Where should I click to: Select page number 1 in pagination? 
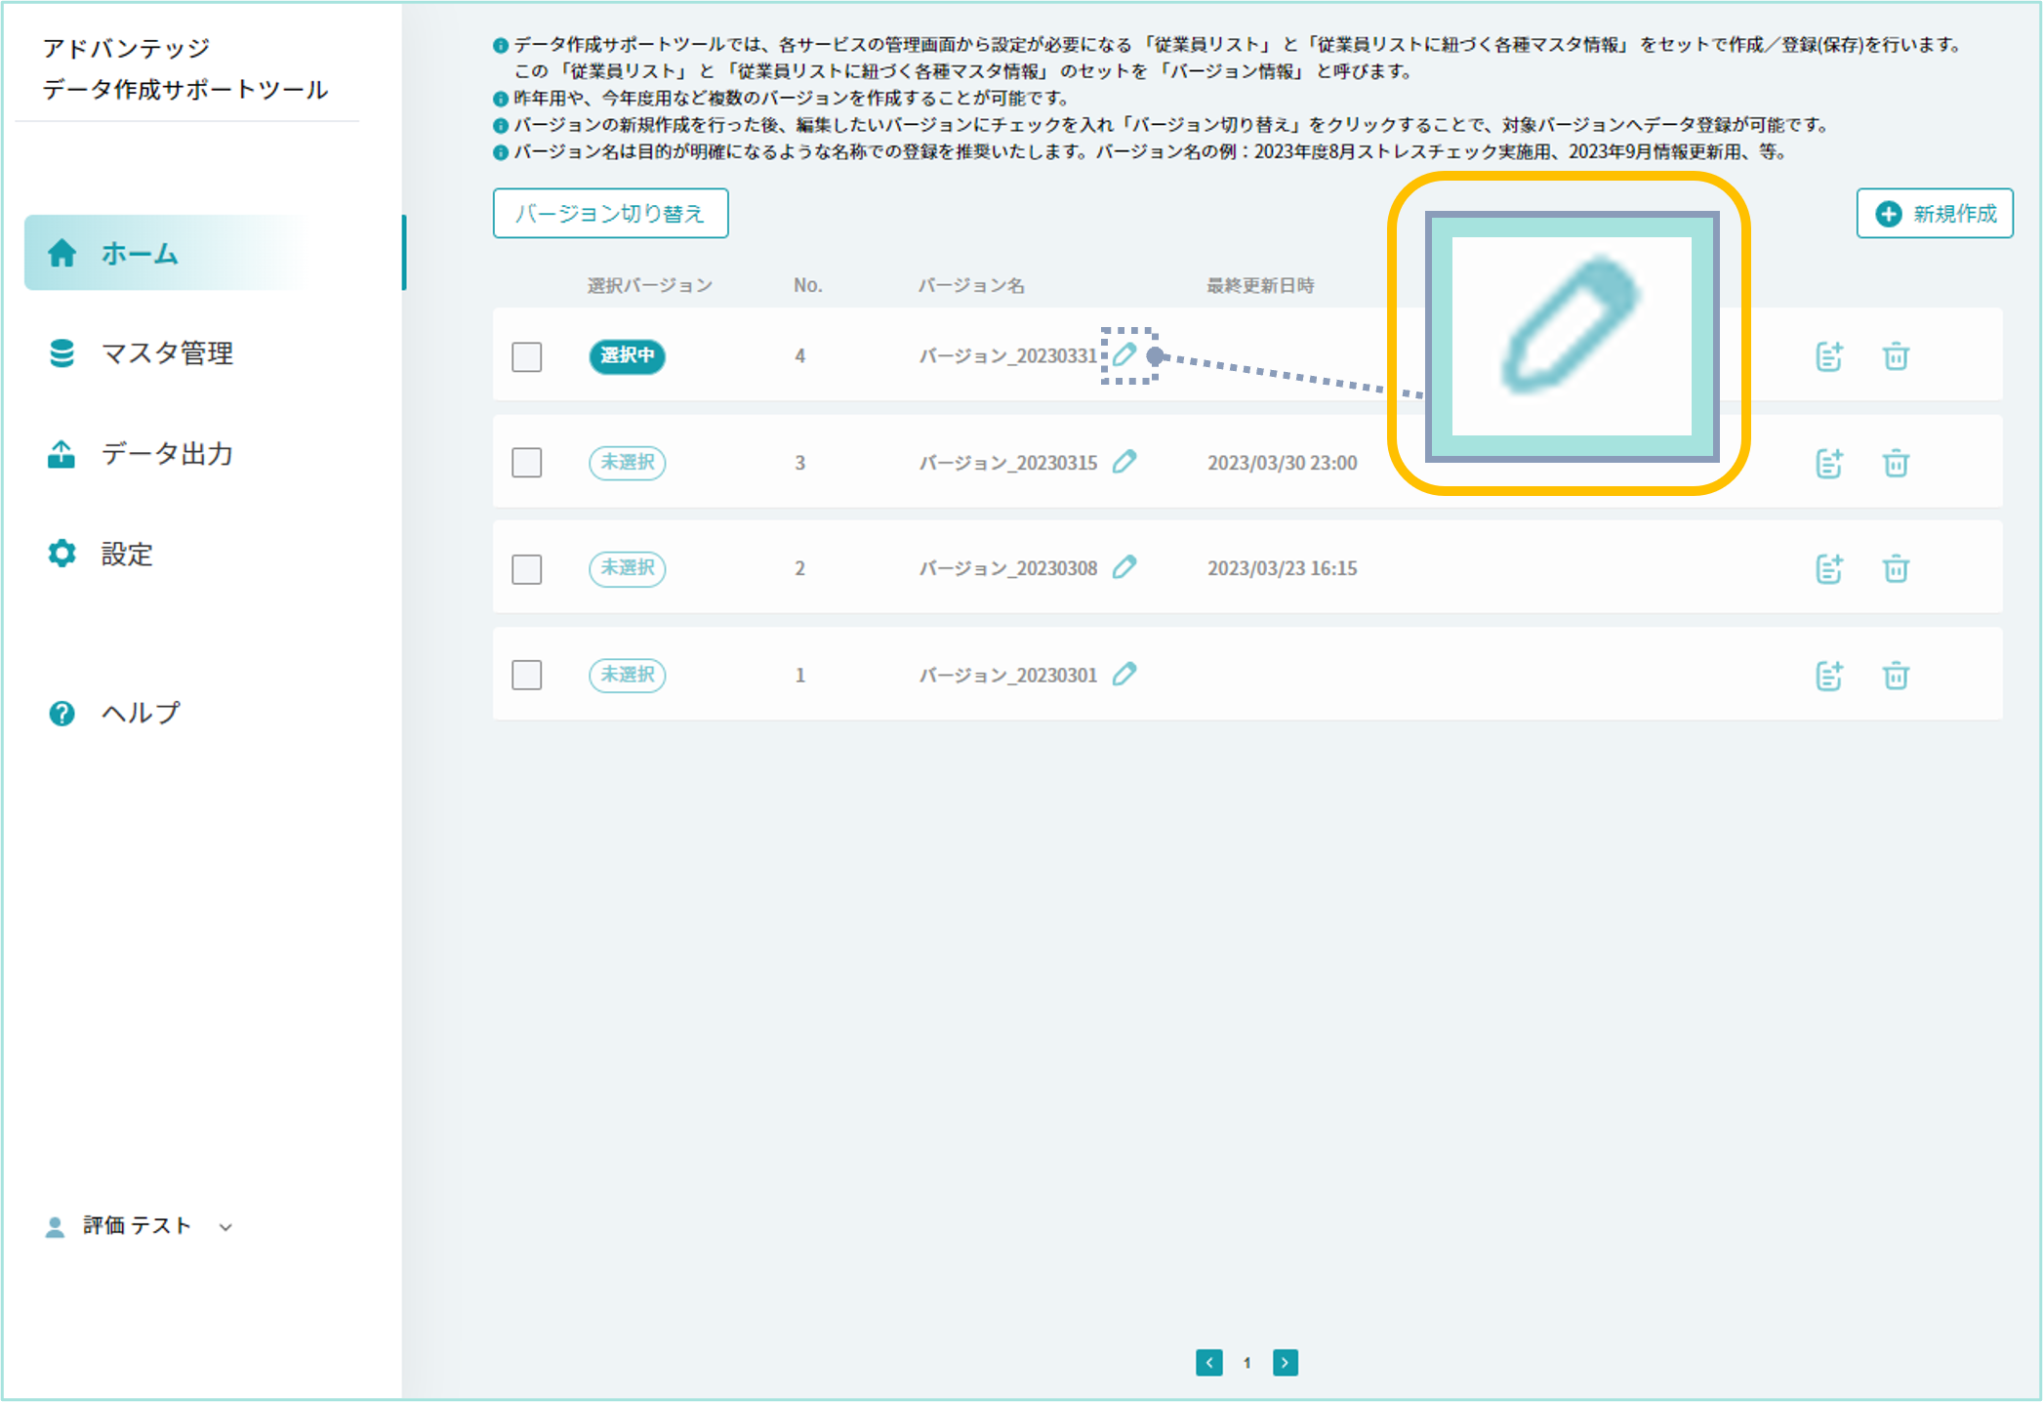click(1246, 1363)
